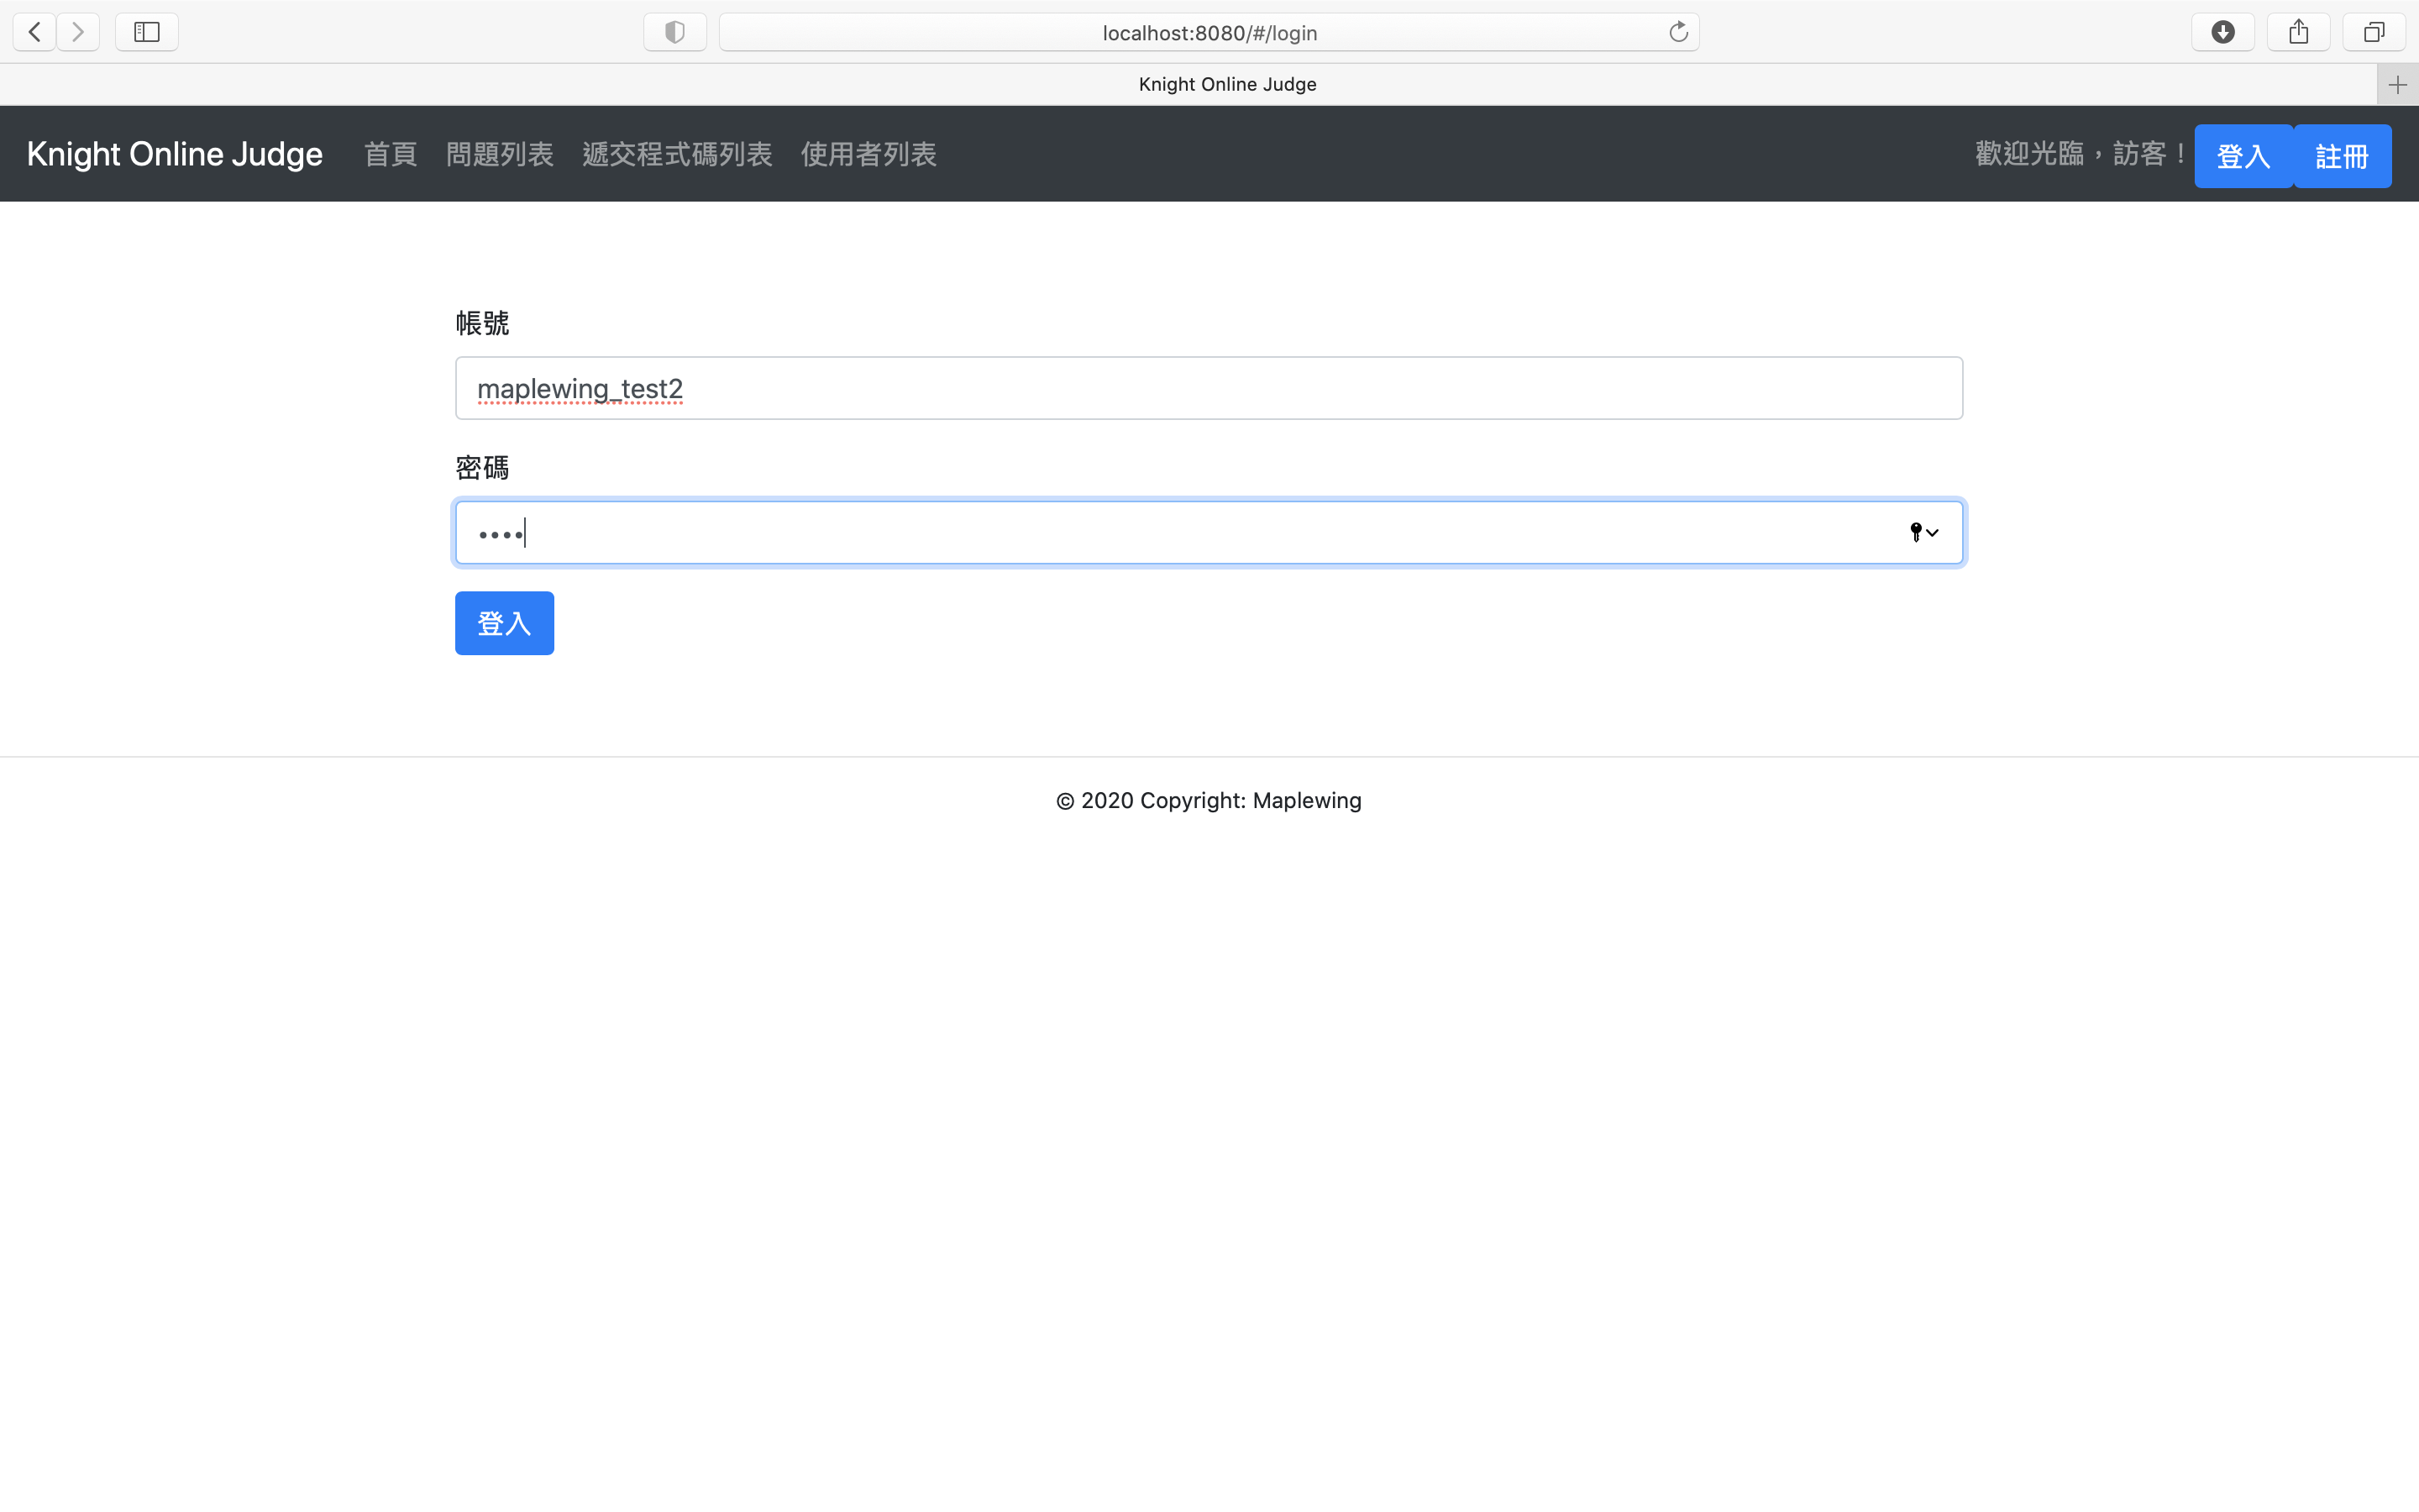This screenshot has width=2419, height=1512.
Task: Select 使用者列表 navigation item
Action: pos(869,153)
